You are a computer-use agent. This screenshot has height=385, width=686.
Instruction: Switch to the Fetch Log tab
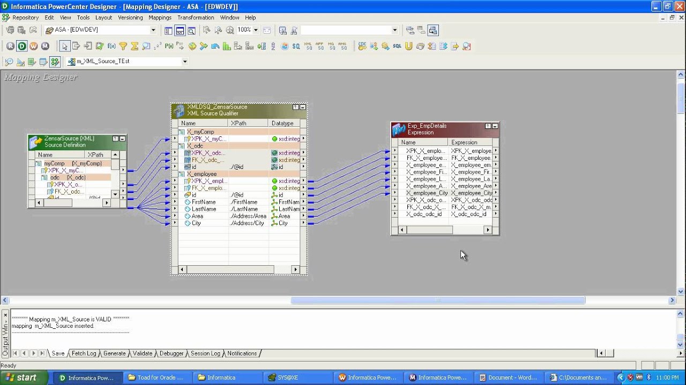click(84, 353)
